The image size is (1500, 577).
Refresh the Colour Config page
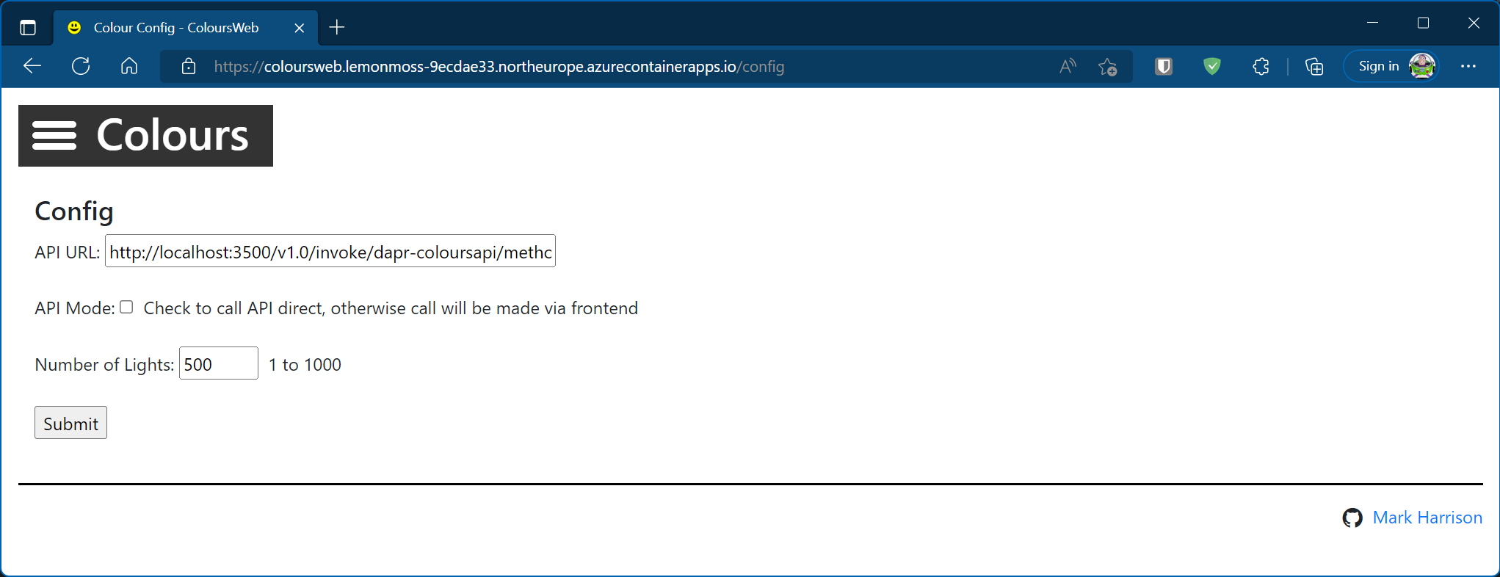tap(81, 66)
